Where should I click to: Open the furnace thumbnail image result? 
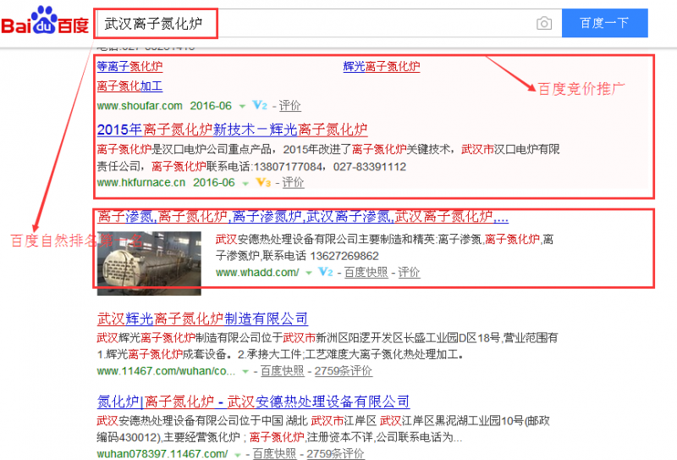point(149,263)
